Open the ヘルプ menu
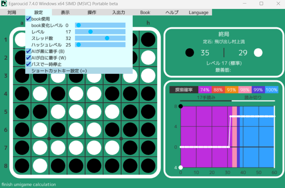The width and height of the screenshot is (285, 188). (172, 13)
